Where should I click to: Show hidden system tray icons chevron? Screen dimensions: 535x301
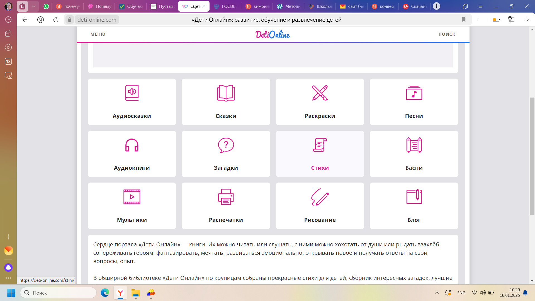click(x=437, y=293)
